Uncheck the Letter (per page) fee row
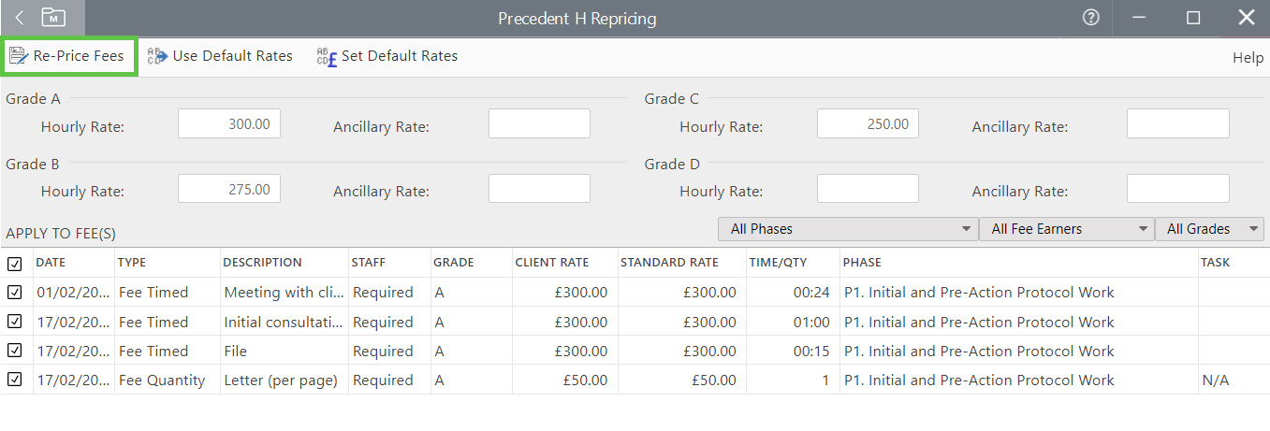 point(15,380)
